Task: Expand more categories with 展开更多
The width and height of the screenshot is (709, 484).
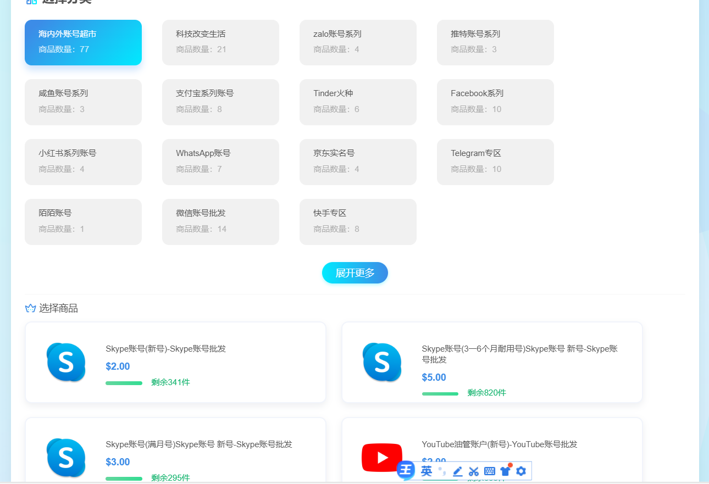Action: point(355,273)
